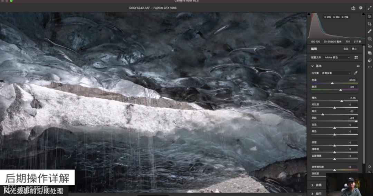
Task: Open the Masking tool
Action: click(370, 39)
